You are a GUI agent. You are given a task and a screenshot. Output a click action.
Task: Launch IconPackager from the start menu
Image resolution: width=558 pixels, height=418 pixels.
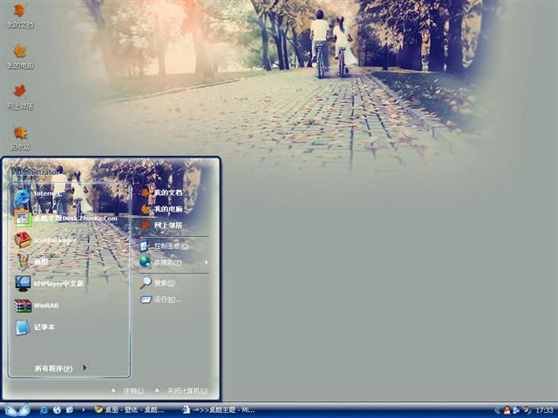45,240
